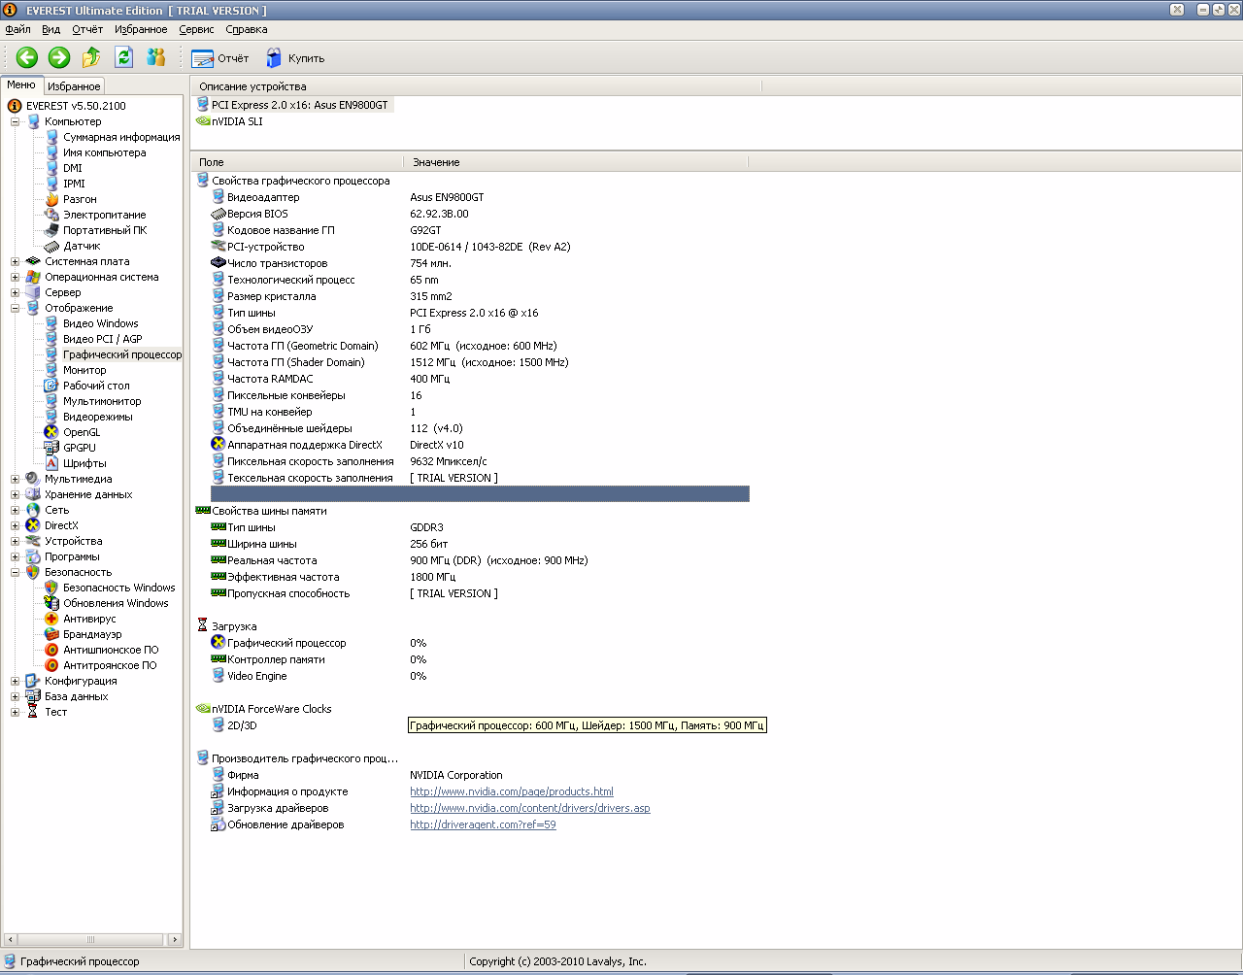Expand the Сервер tree node
This screenshot has width=1243, height=975.
click(16, 292)
